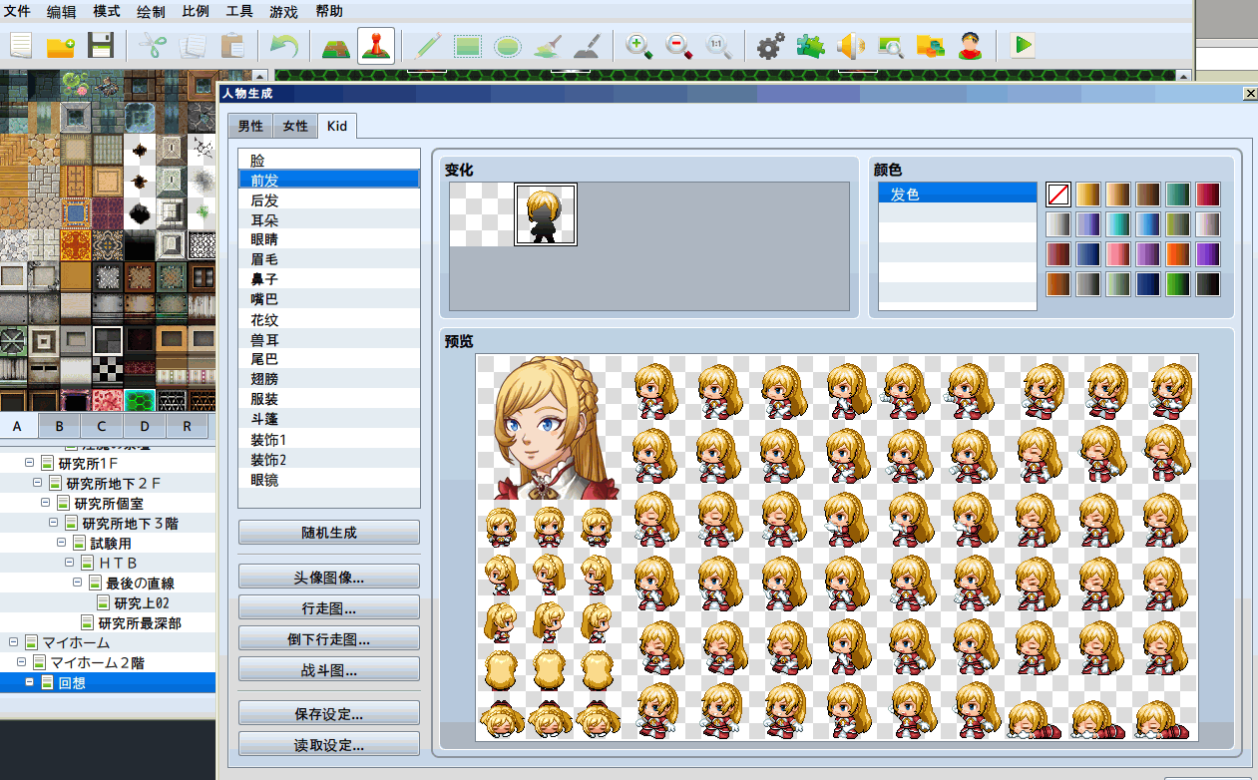Collapse the 最後の直線 map node
1258x780 pixels.
pos(78,583)
